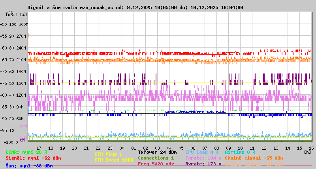
Task: Select the Airtime 0 % legend label
Action: [x=240, y=152]
